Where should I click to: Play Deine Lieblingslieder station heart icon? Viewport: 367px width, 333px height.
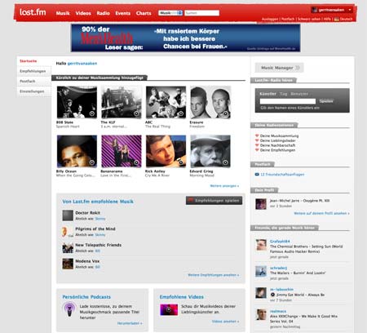(257, 140)
